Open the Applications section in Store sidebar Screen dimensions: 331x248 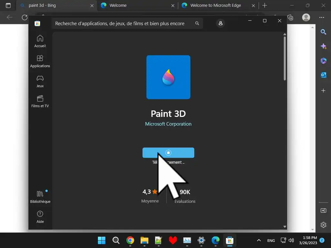tap(40, 61)
